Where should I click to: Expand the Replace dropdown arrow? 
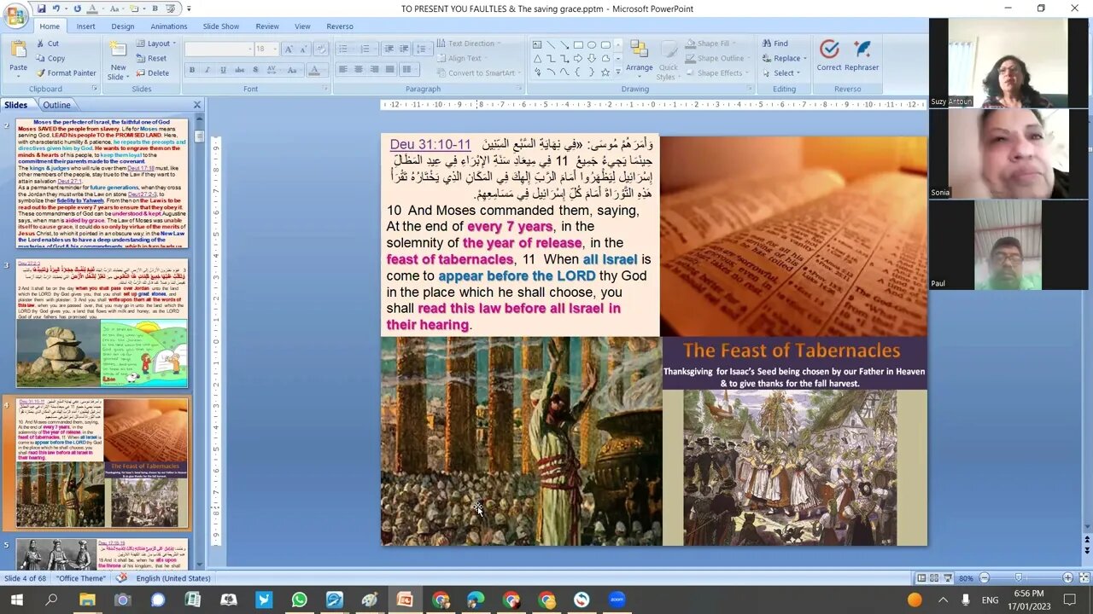(805, 58)
